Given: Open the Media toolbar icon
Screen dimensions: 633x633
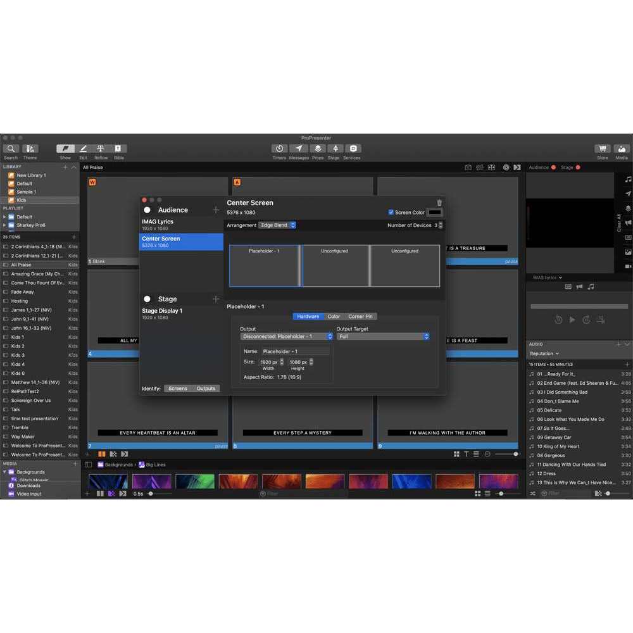Looking at the screenshot, I should (622, 149).
